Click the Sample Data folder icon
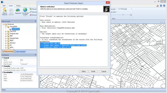 8,38
